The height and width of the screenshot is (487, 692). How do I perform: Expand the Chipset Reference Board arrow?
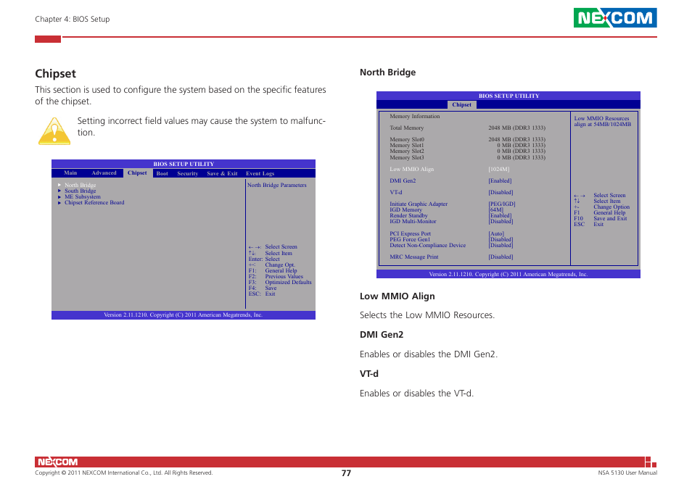click(x=59, y=203)
